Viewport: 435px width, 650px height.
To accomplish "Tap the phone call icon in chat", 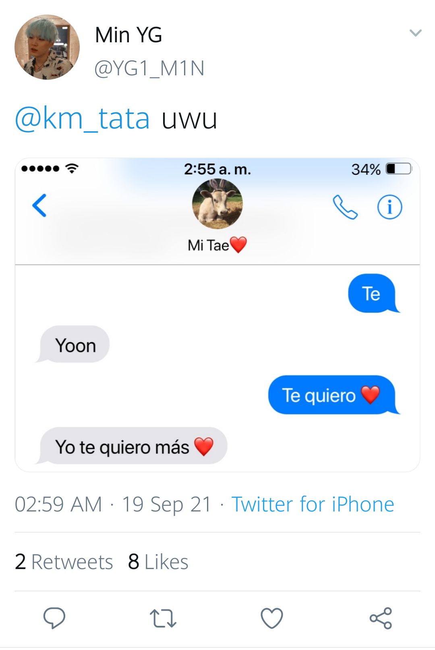I will (345, 207).
